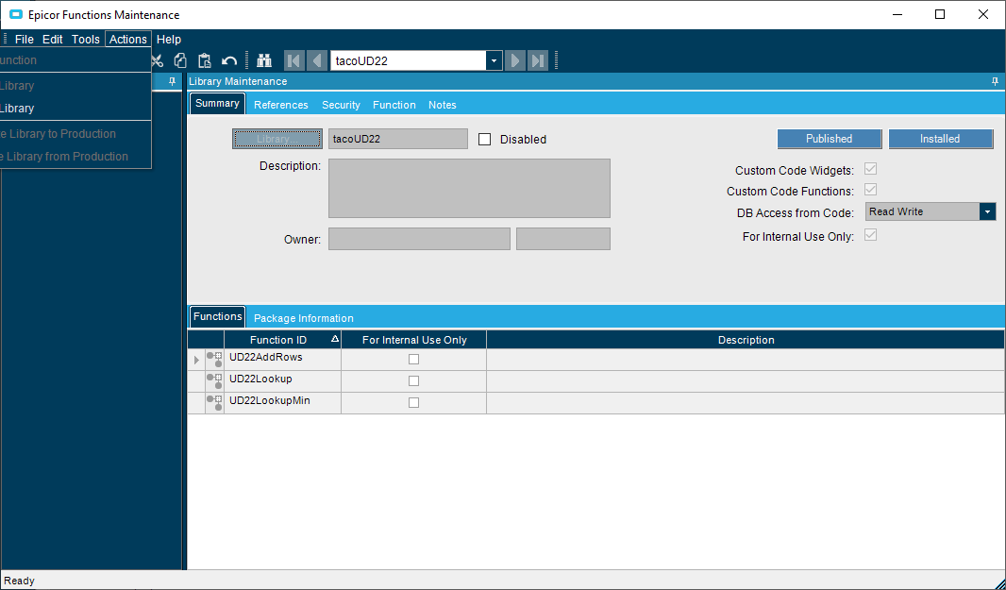The image size is (1006, 590).
Task: Maximize the Epicor Functions Maintenance window
Action: pyautogui.click(x=940, y=14)
